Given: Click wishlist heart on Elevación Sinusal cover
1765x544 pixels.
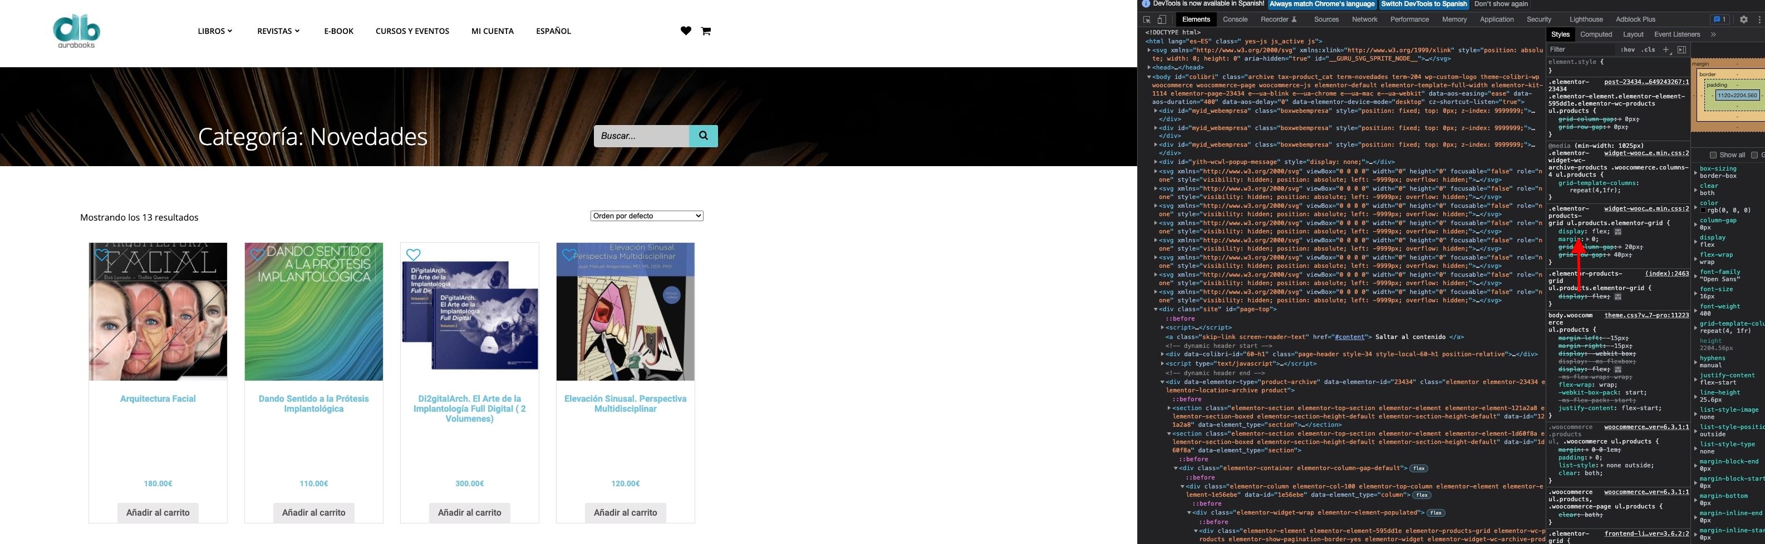Looking at the screenshot, I should tap(569, 255).
